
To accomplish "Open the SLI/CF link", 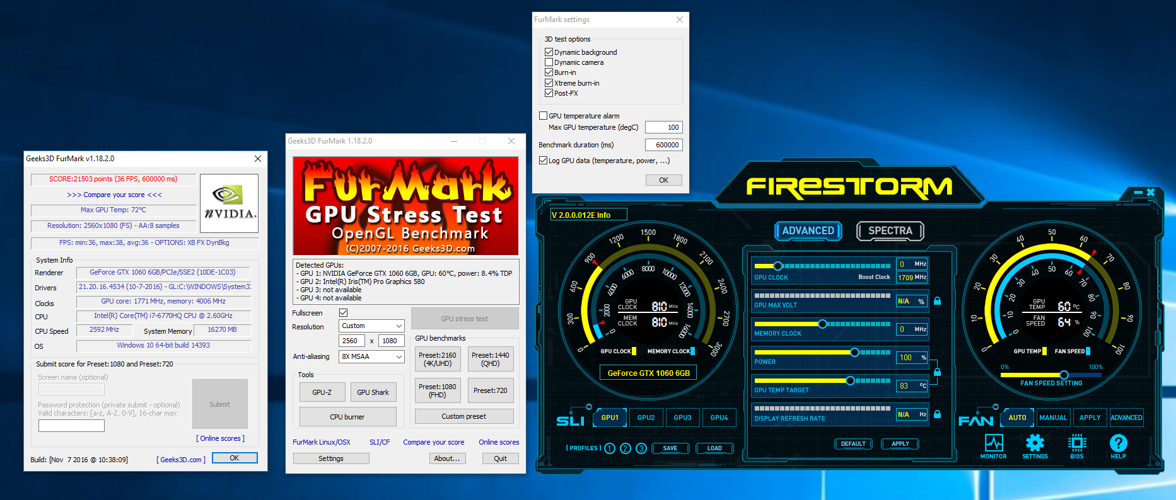I will tap(380, 442).
